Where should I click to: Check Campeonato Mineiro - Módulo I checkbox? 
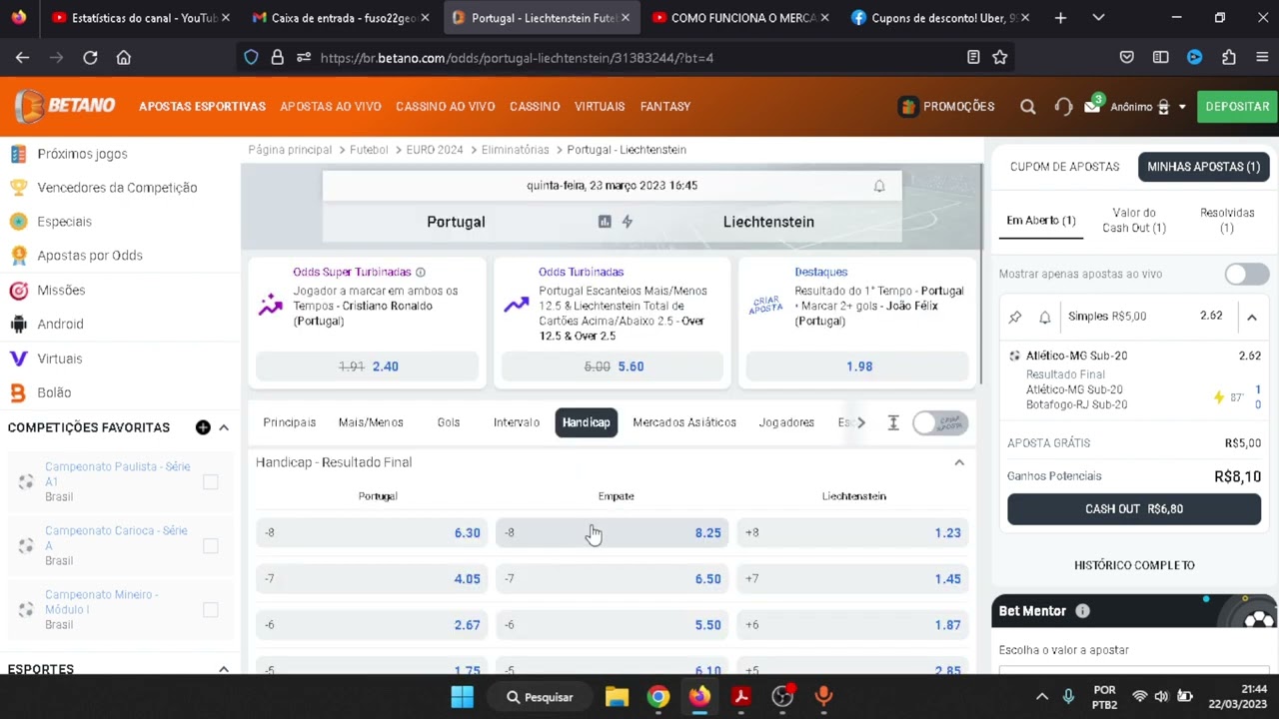(x=210, y=610)
